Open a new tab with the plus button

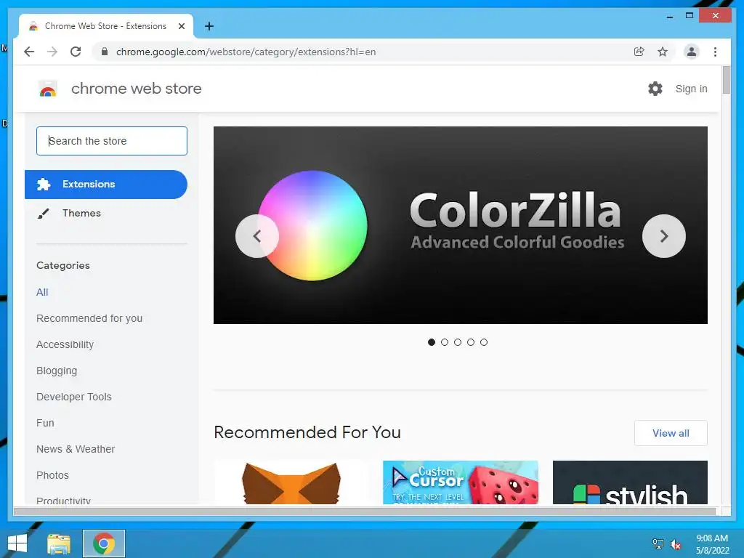(209, 26)
